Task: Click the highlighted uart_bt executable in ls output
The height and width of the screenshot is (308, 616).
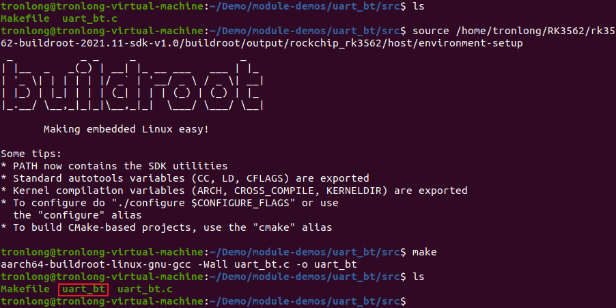Action: (x=83, y=290)
